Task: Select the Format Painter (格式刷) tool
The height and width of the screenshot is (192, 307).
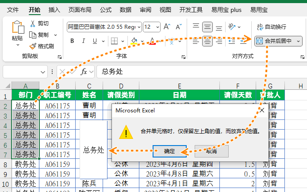Action: pos(33,46)
